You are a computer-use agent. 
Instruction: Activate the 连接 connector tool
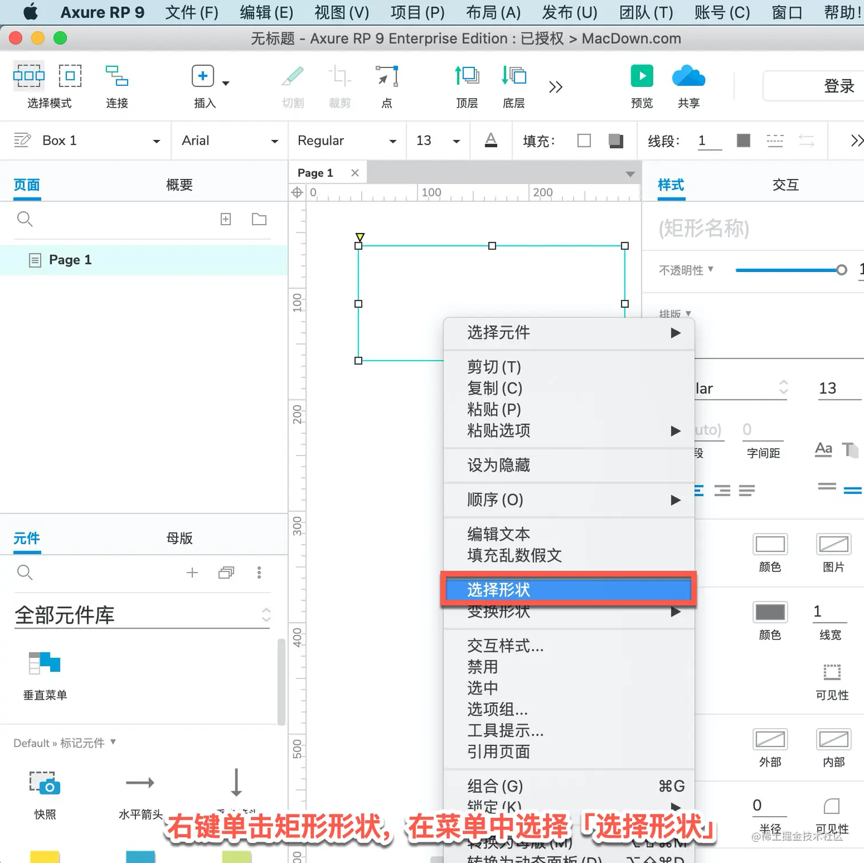click(x=117, y=76)
